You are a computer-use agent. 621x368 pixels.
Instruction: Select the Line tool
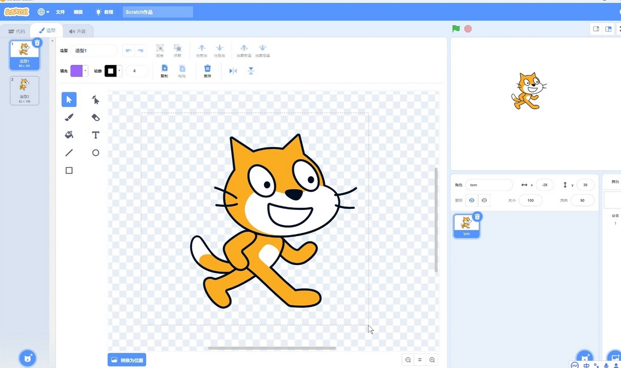(x=69, y=153)
